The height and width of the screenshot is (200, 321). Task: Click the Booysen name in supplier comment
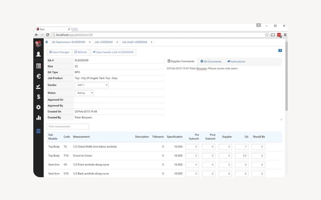(202, 68)
